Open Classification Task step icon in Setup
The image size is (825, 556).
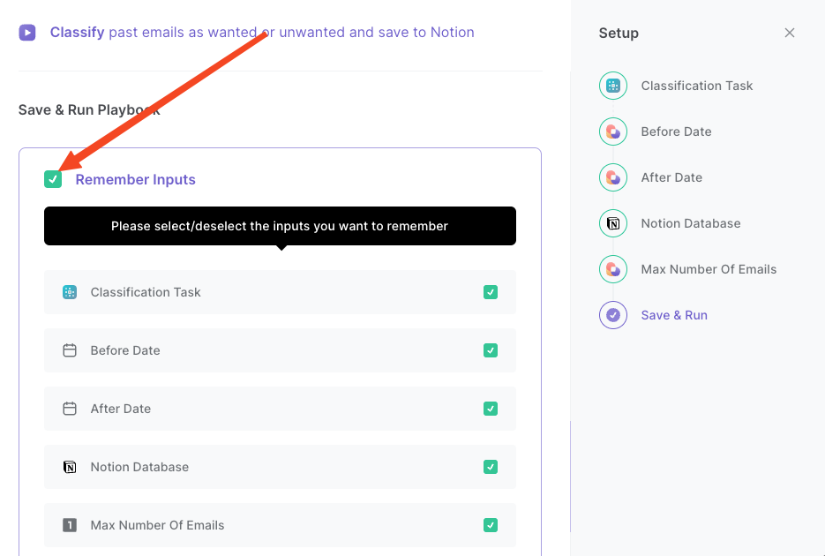(613, 86)
